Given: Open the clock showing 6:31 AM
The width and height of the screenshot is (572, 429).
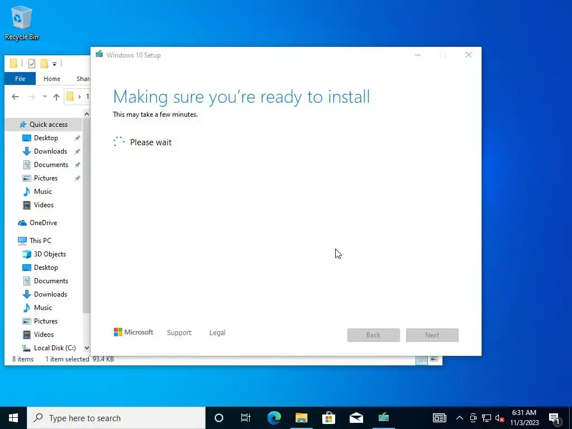Looking at the screenshot, I should click(x=524, y=418).
